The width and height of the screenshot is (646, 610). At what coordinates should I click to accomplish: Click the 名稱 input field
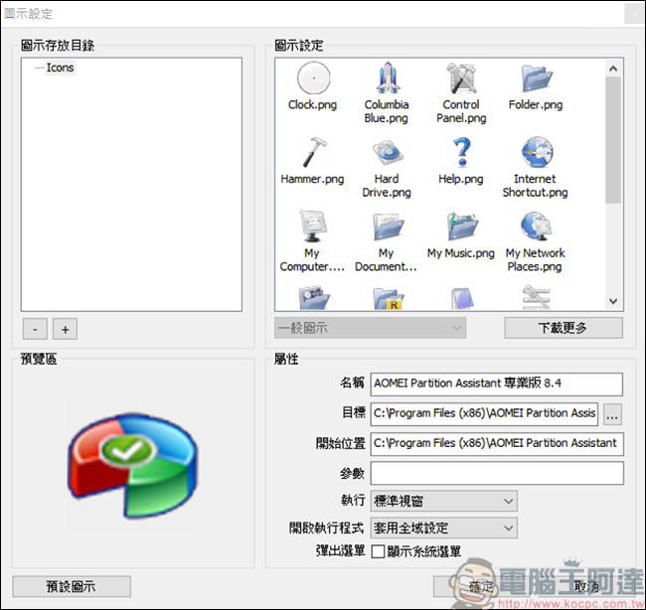(497, 383)
